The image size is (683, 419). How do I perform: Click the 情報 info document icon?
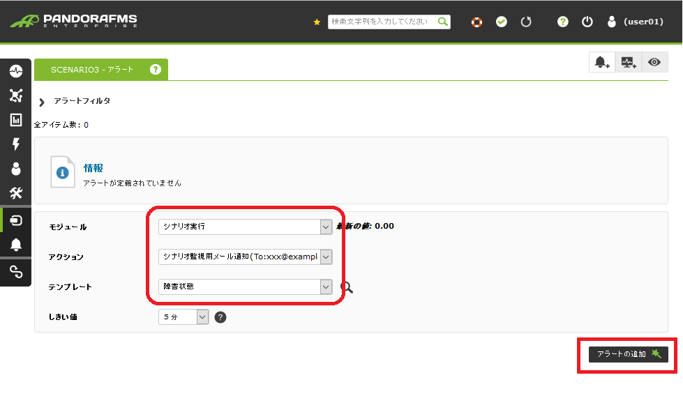[x=62, y=172]
